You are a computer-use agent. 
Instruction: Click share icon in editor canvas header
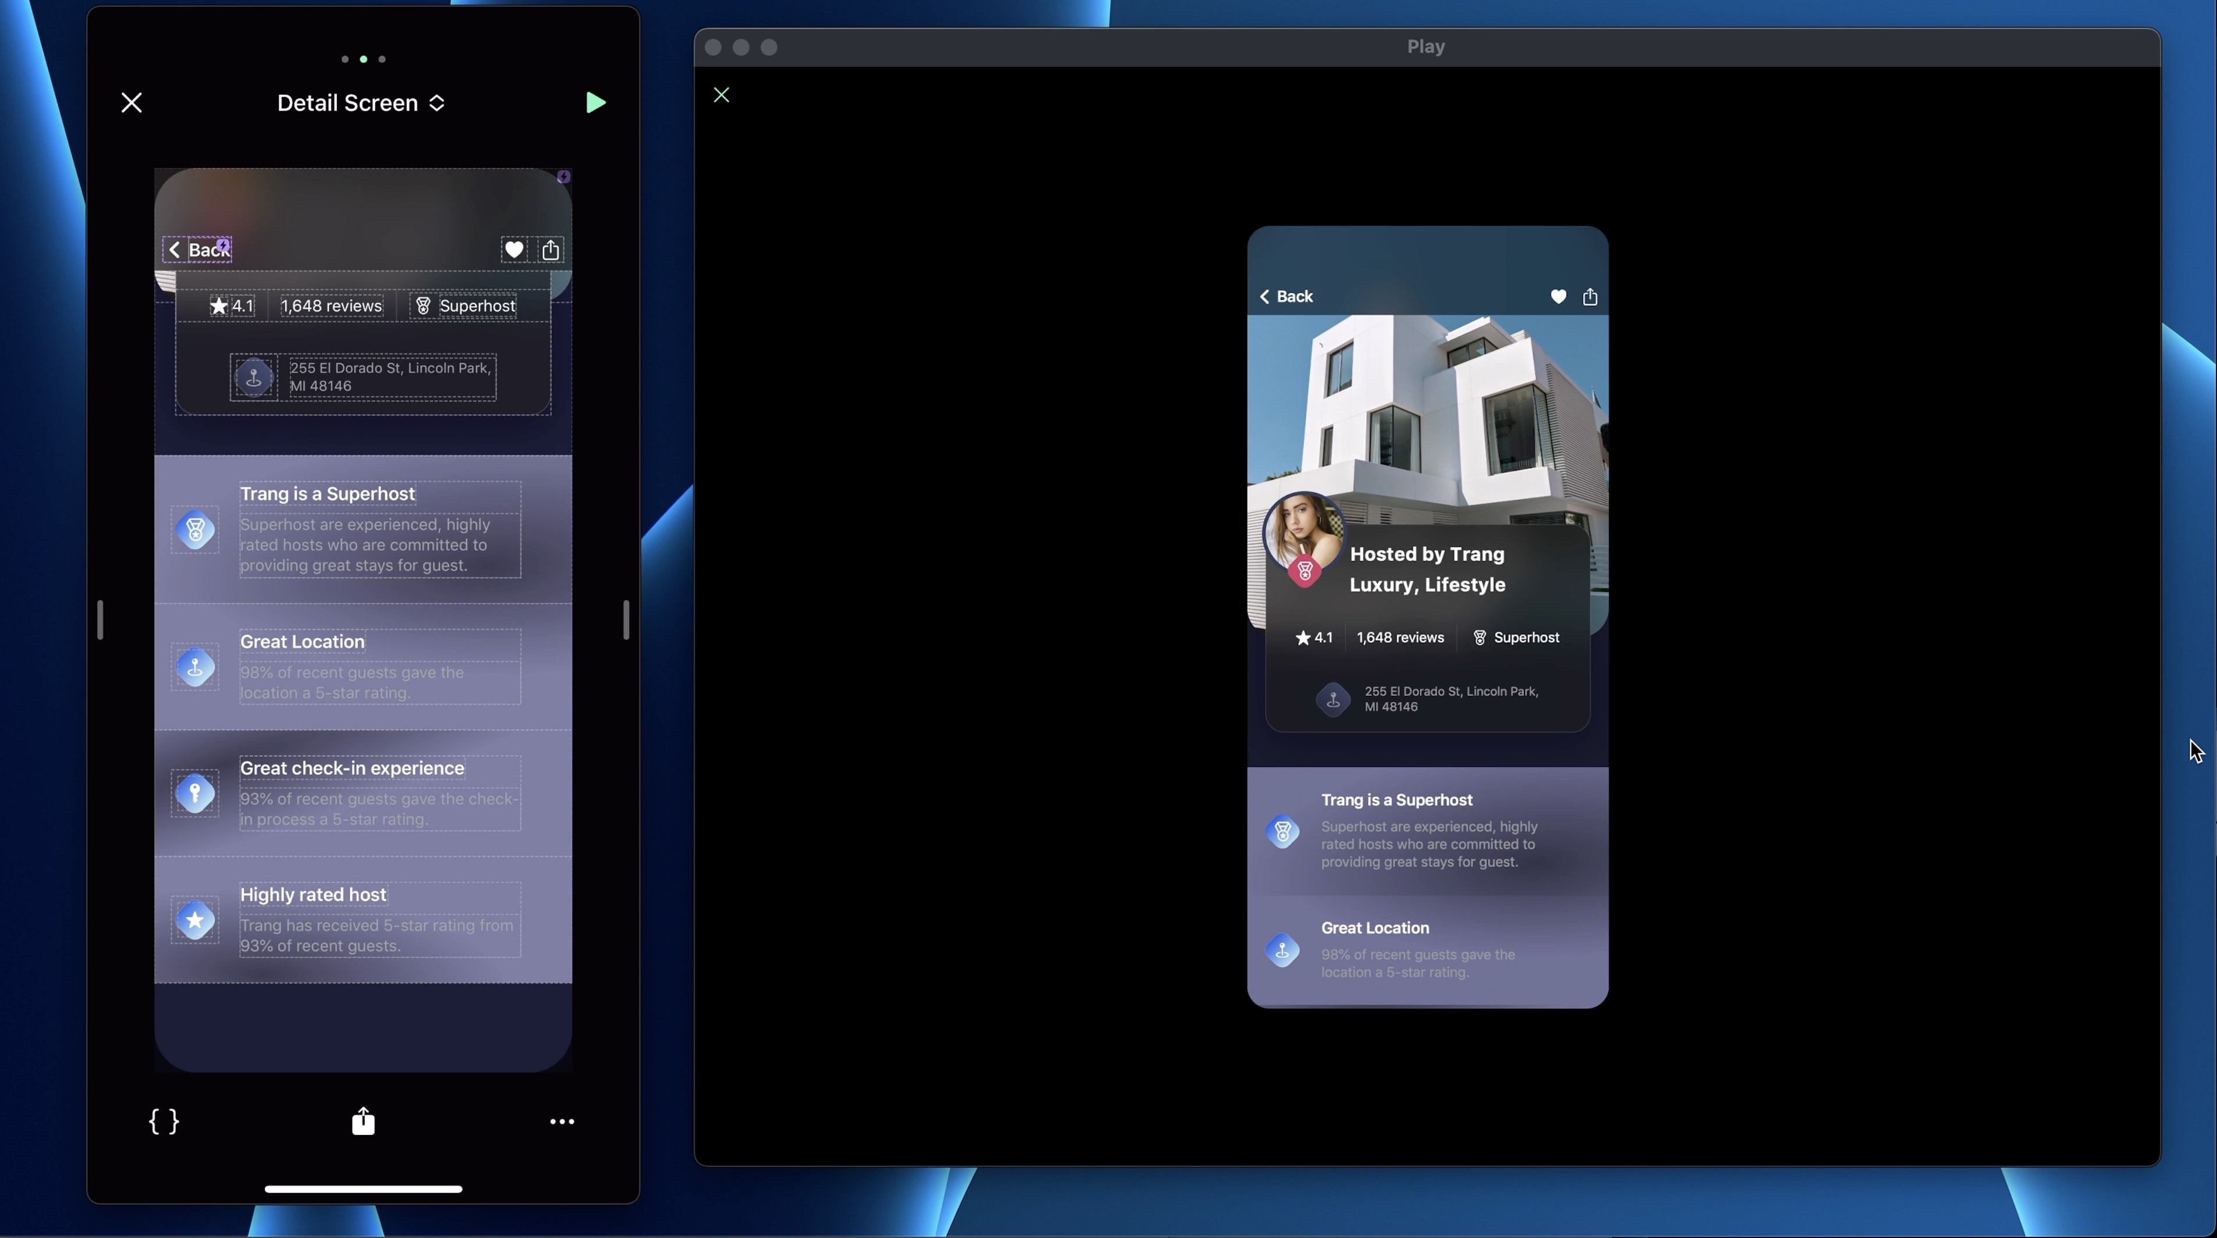551,250
